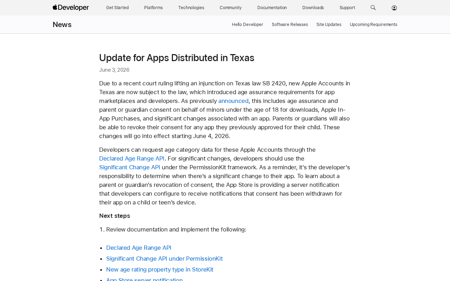Screen dimensions: 450x281
Task: Open the Platforms menu
Action: tap(153, 8)
